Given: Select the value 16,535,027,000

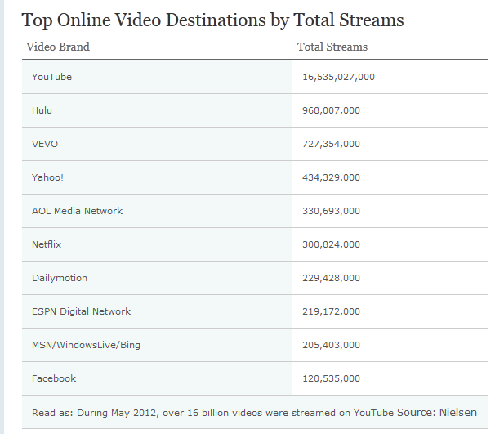Looking at the screenshot, I should [338, 77].
